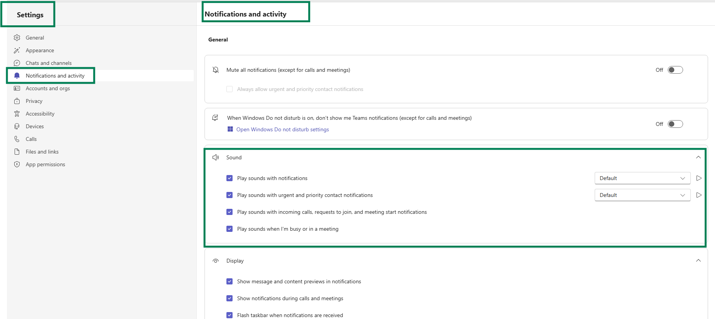Click the Chats and channels bubble icon

pyautogui.click(x=17, y=63)
